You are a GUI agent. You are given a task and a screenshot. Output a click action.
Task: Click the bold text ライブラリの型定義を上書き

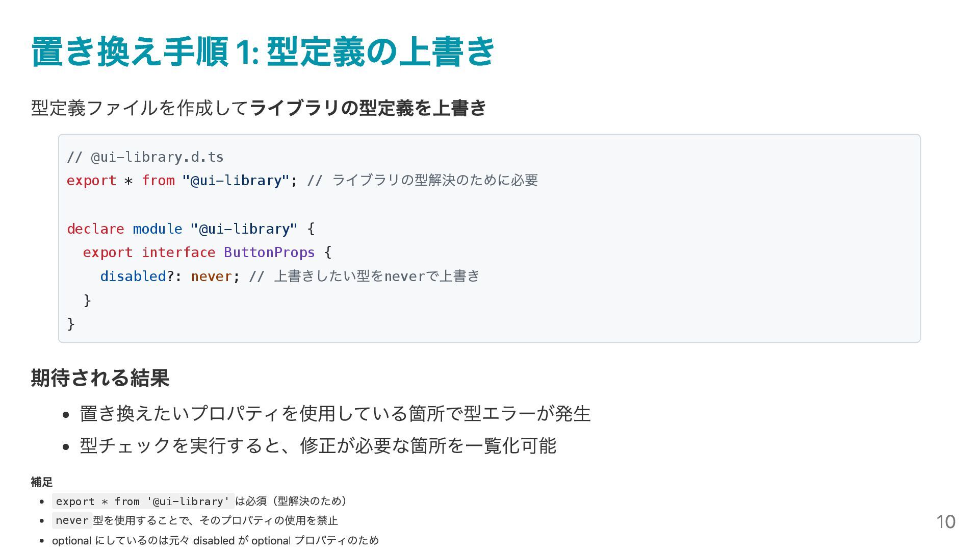(x=368, y=108)
